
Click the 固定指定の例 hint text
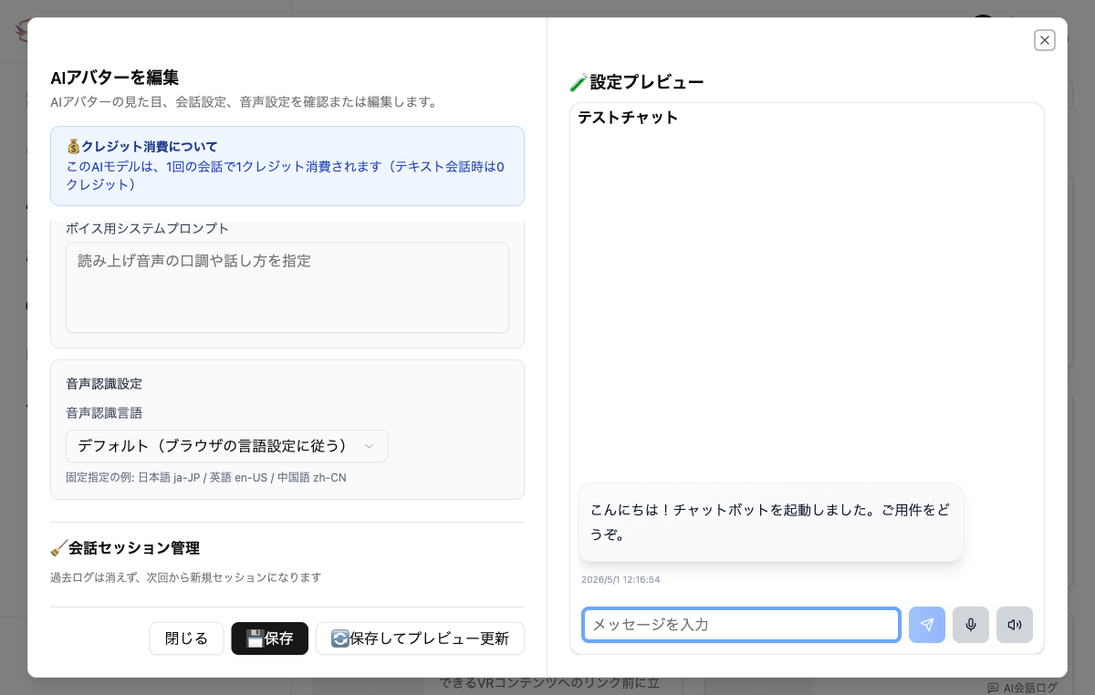(x=206, y=477)
